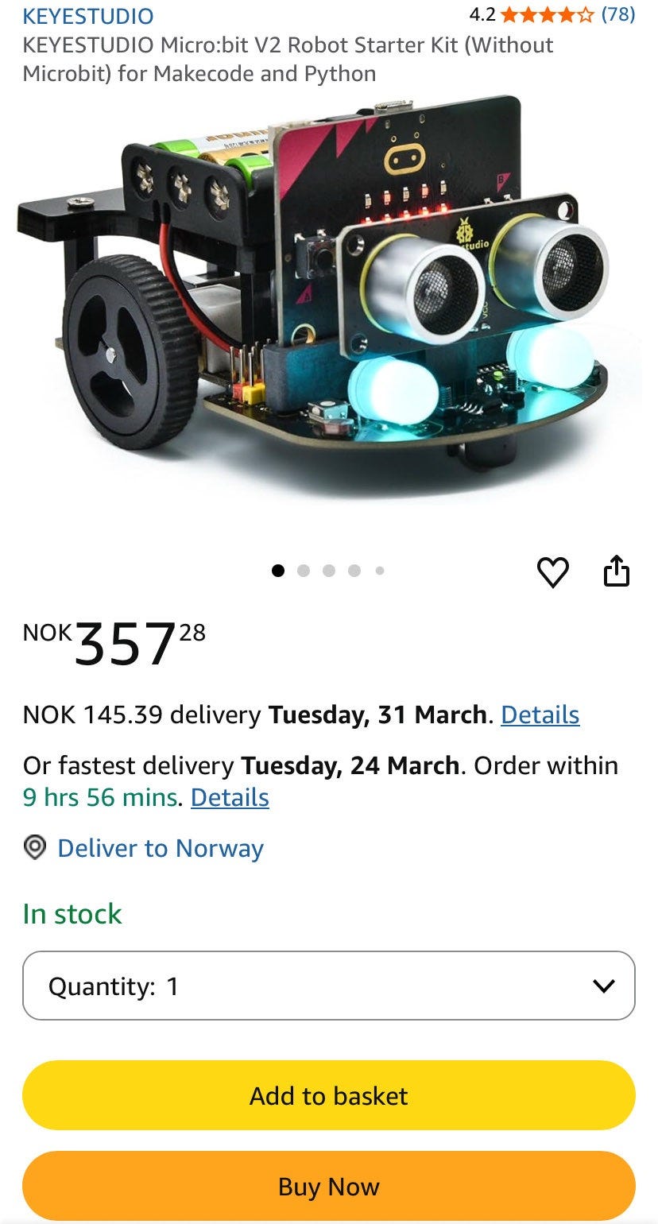
Task: Tap the share icon
Action: coord(617,571)
